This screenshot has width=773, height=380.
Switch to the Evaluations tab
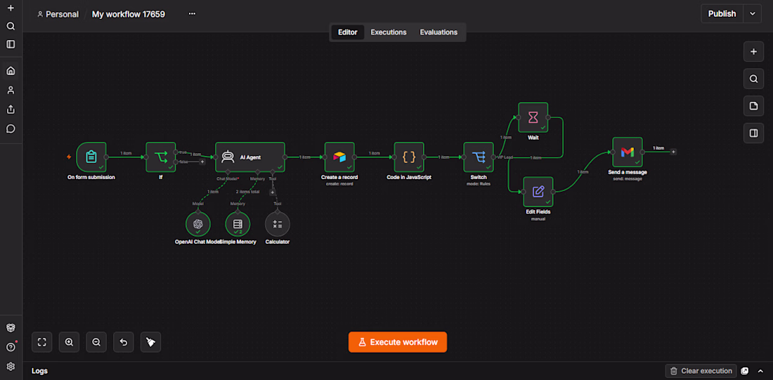[439, 32]
